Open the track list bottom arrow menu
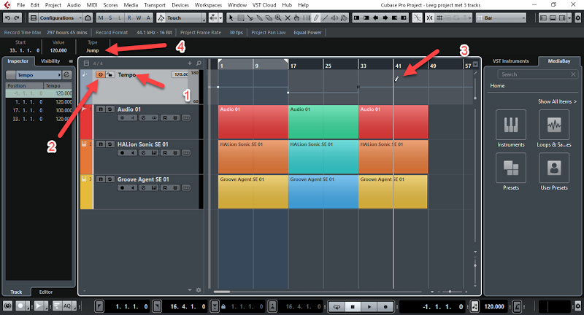The image size is (584, 315). click(190, 290)
